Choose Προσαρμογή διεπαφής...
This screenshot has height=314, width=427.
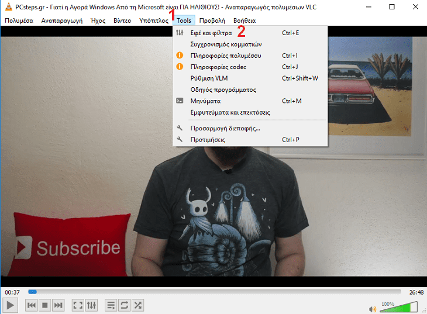250,128
